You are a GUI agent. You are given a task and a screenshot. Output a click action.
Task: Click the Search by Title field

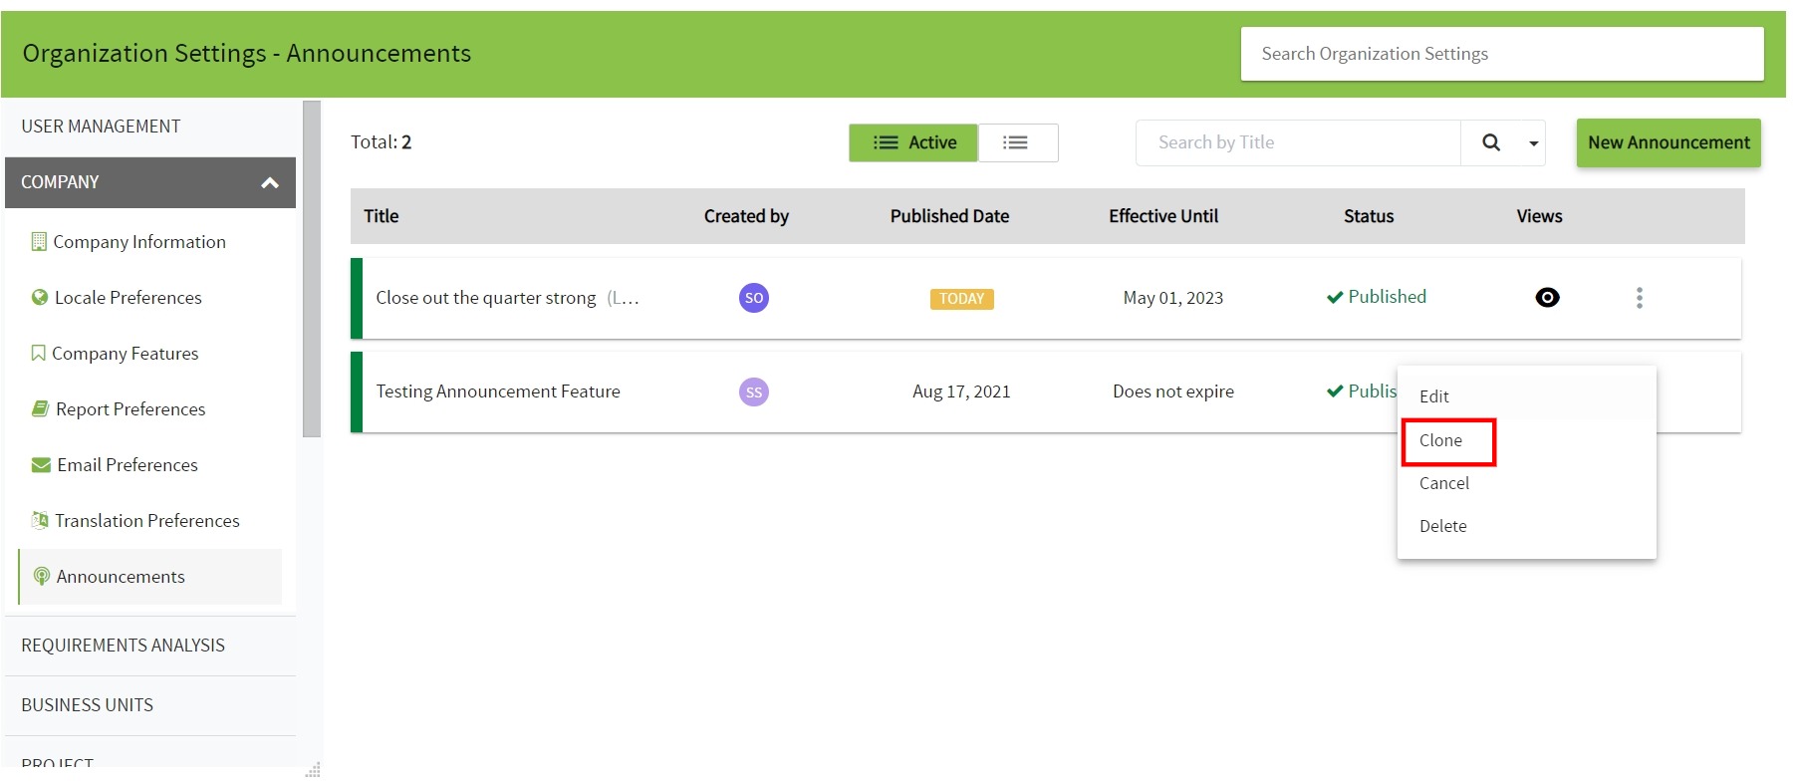pyautogui.click(x=1298, y=142)
